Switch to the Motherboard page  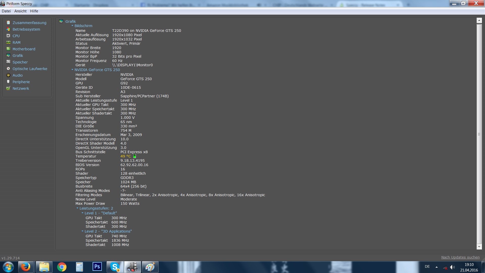24,49
